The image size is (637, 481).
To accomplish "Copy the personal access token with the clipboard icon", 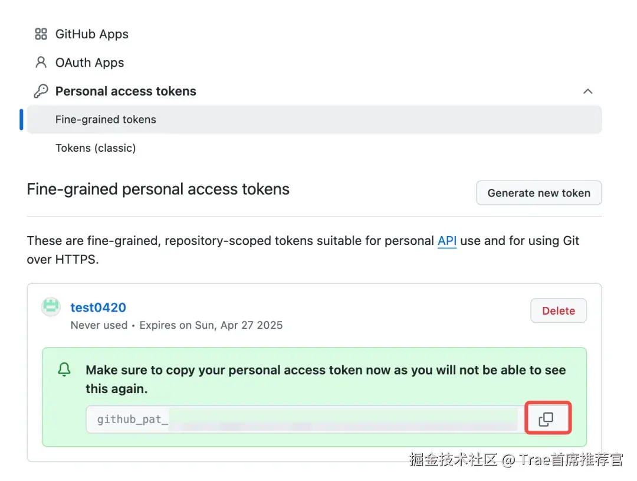I will [547, 418].
